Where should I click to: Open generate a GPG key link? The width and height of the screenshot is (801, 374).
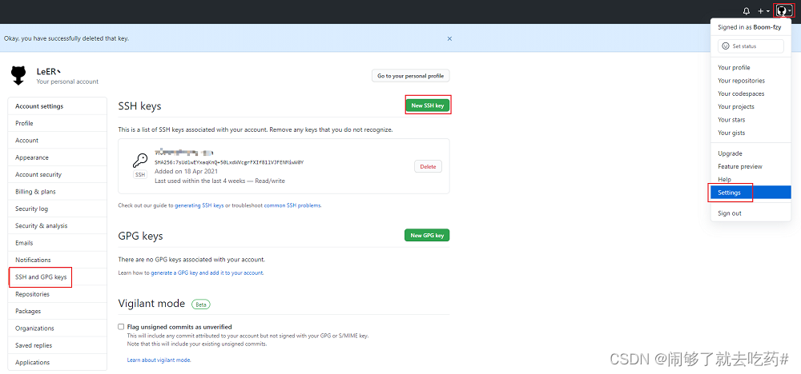207,273
